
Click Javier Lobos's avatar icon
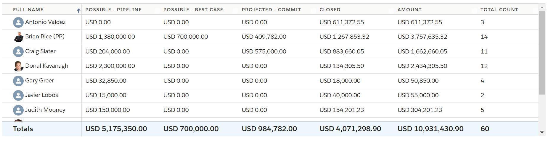point(18,95)
